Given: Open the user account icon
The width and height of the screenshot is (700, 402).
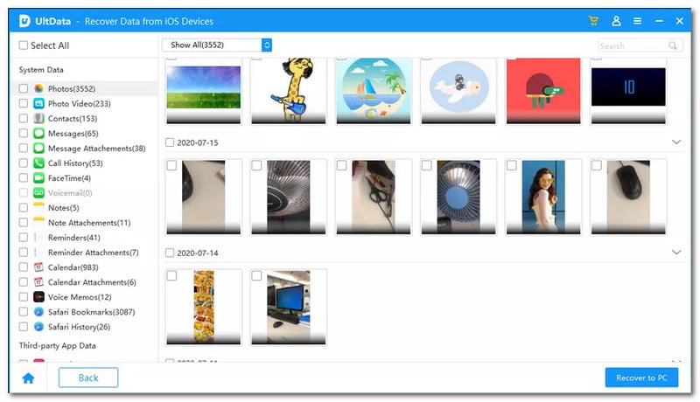Looking at the screenshot, I should (616, 21).
